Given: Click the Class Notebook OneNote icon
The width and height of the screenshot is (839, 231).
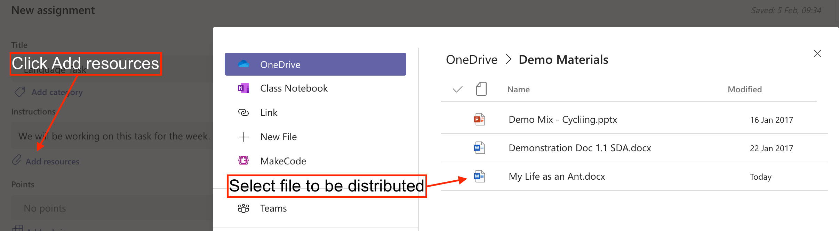Looking at the screenshot, I should point(243,88).
